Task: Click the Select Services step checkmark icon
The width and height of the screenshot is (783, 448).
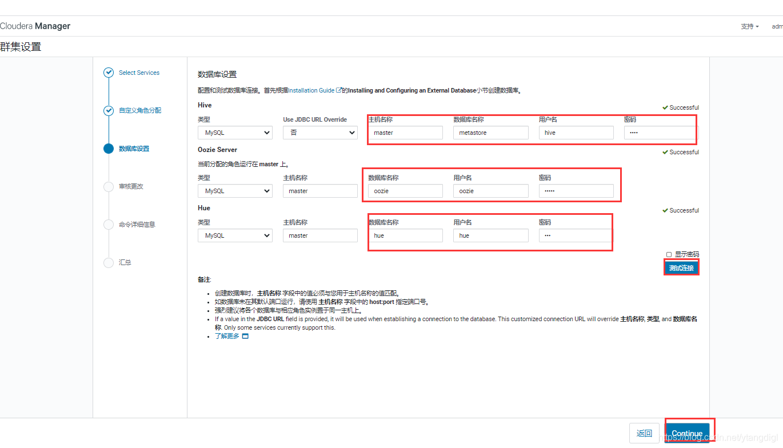Action: click(x=109, y=73)
